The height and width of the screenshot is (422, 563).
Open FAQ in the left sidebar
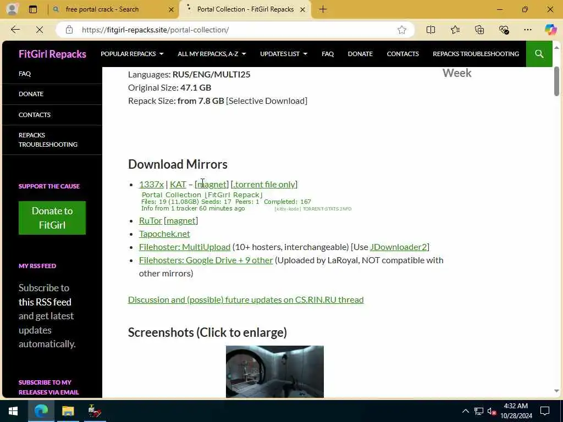[x=25, y=74]
